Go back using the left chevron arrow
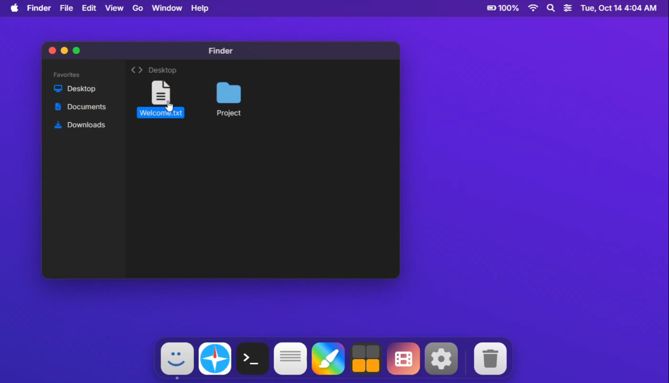The height and width of the screenshot is (383, 669). tap(133, 70)
